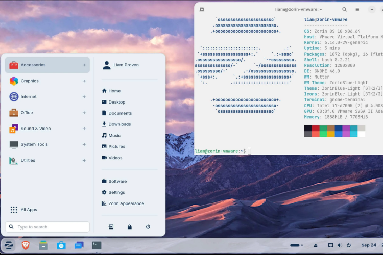Open Settings from the menu
The height and width of the screenshot is (255, 383).
pyautogui.click(x=113, y=192)
